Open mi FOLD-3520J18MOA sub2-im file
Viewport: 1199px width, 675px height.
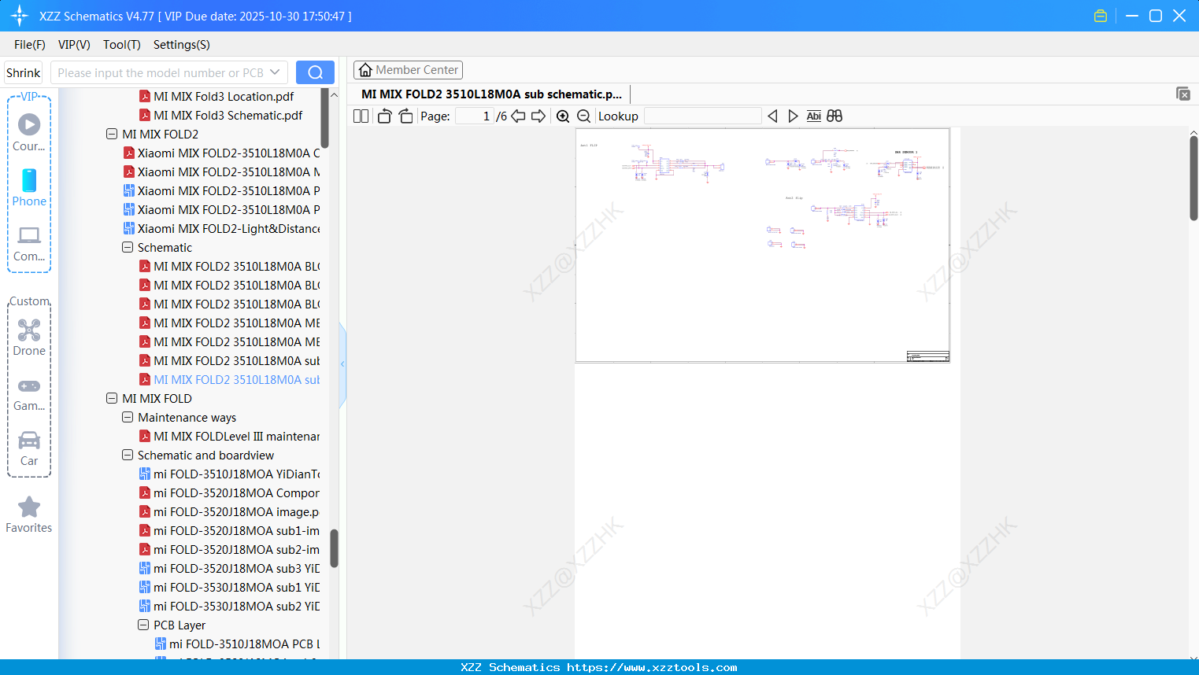[237, 549]
